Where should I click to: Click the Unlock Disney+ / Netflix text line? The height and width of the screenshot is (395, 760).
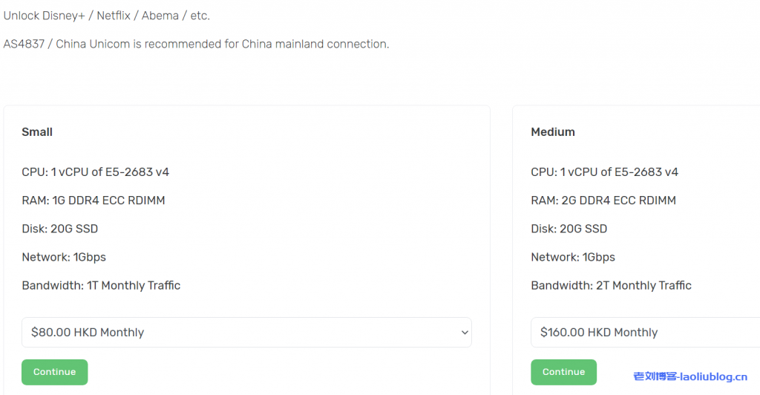click(107, 16)
